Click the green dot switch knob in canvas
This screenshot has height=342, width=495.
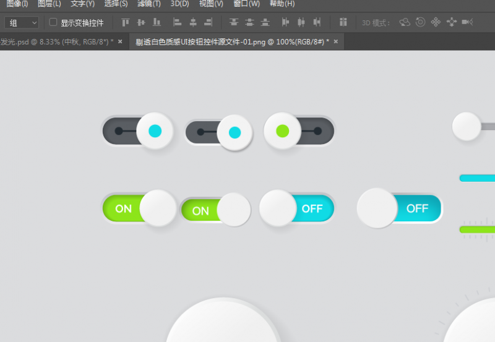pos(283,130)
